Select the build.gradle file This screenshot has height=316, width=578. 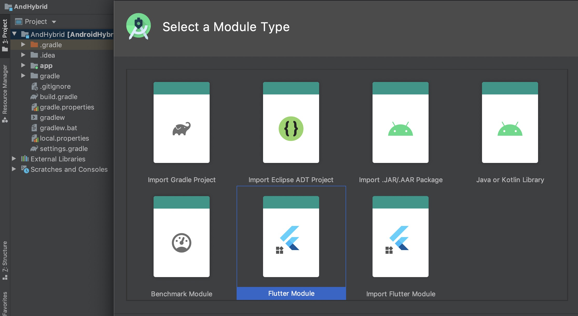(62, 97)
